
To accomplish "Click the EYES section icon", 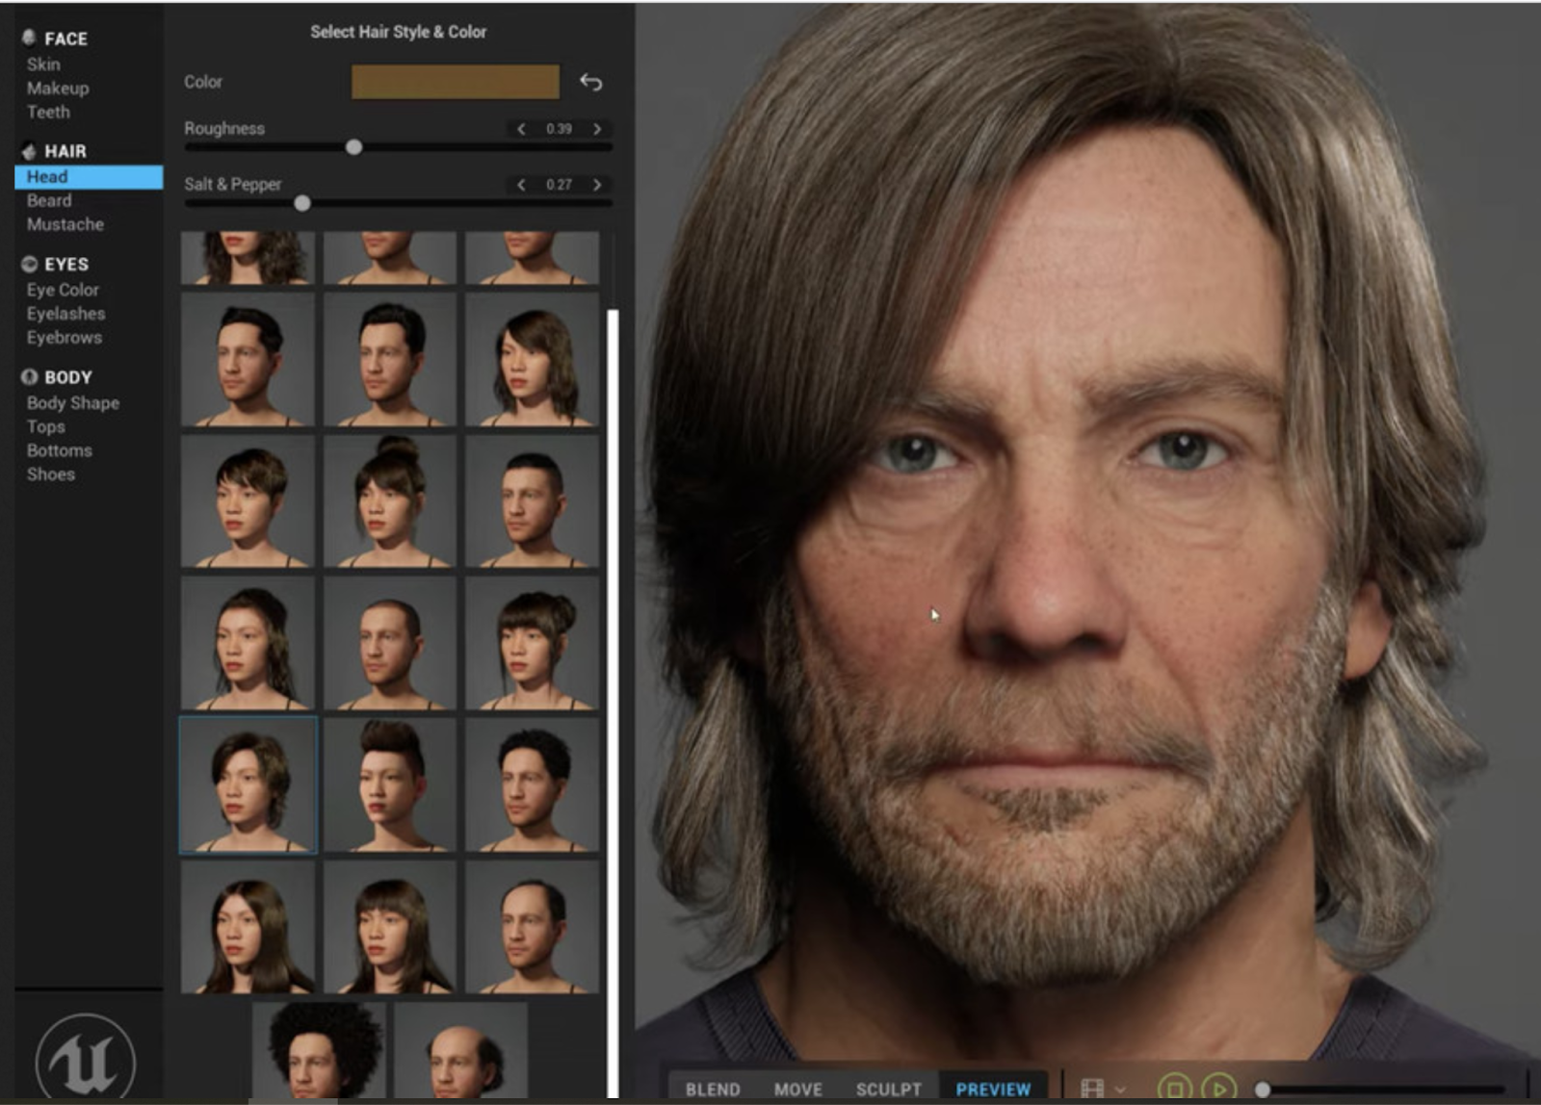I will point(29,264).
